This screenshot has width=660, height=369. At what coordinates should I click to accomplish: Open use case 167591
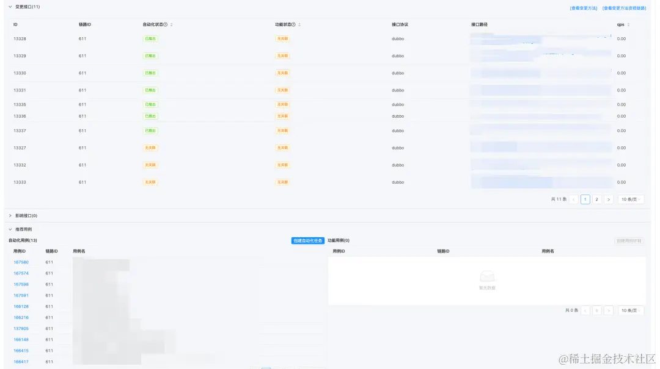point(21,295)
